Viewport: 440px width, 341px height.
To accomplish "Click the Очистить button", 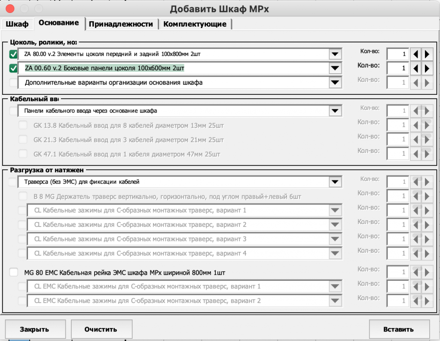I will coord(101,329).
